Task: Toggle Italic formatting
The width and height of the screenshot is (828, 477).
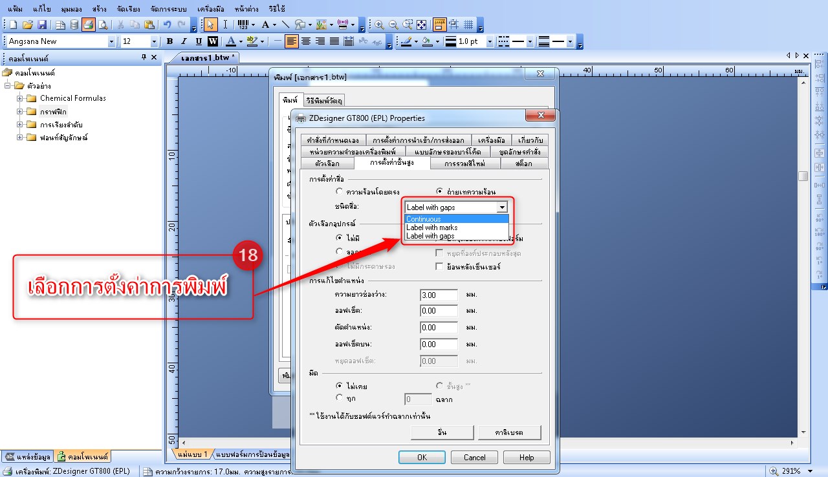Action: pyautogui.click(x=184, y=41)
